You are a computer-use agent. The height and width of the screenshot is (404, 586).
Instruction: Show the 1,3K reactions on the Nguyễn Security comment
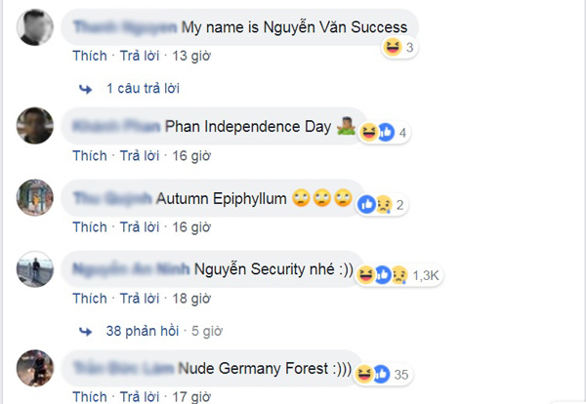tap(398, 275)
